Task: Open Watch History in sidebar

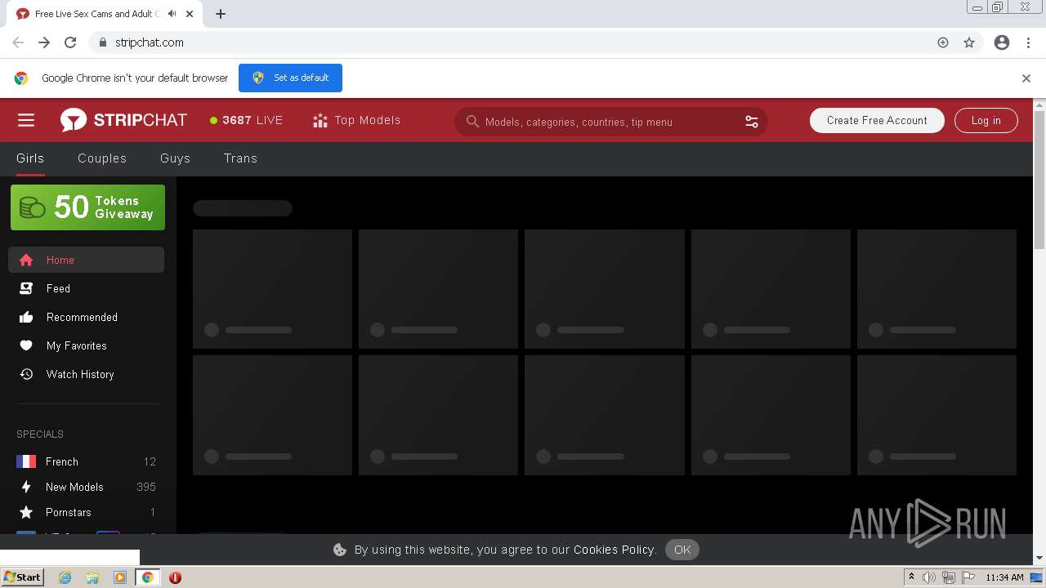Action: [86, 374]
